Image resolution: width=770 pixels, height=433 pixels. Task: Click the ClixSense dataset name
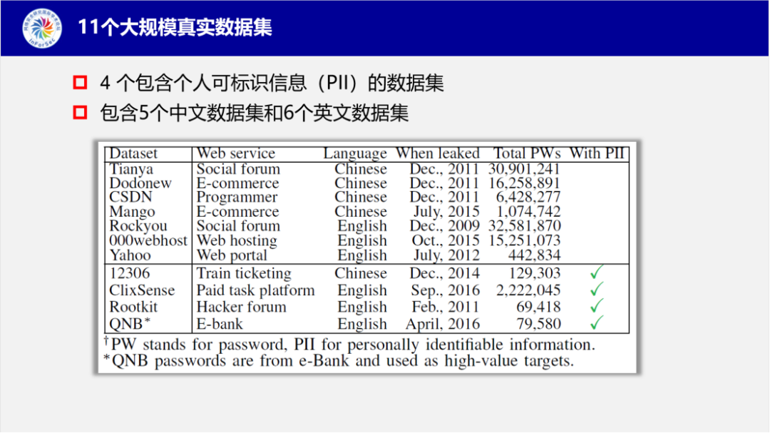click(x=142, y=290)
